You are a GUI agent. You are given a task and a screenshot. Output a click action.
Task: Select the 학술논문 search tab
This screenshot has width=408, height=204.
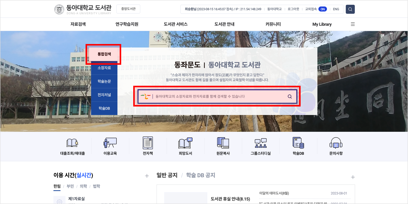point(104,81)
